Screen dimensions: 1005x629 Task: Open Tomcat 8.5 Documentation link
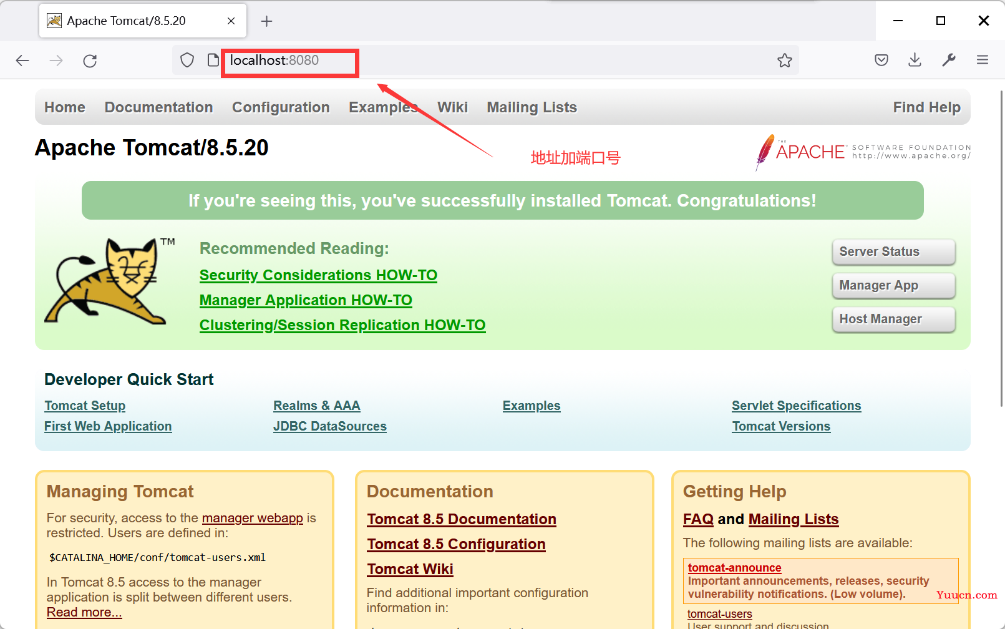462,519
